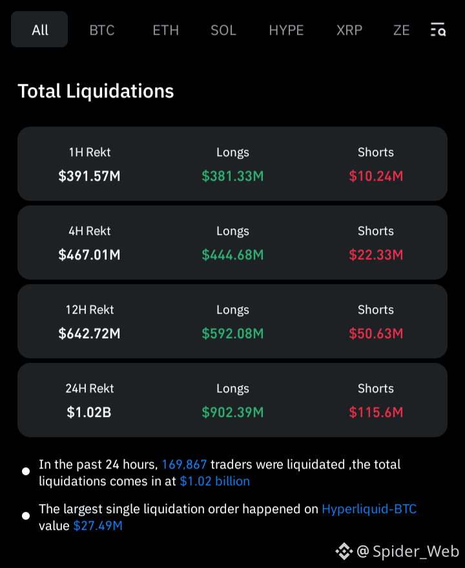Tap the 24H Rekt $1.02B total
This screenshot has width=465, height=568.
(88, 412)
